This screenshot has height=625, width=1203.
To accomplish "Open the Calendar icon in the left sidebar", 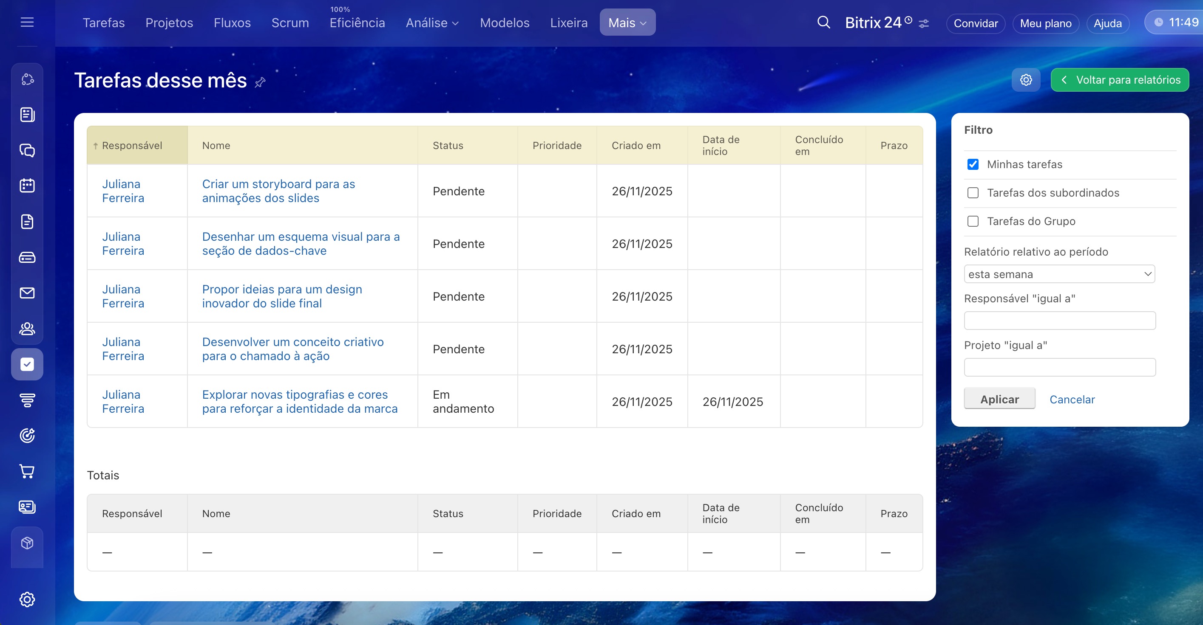I will (27, 186).
